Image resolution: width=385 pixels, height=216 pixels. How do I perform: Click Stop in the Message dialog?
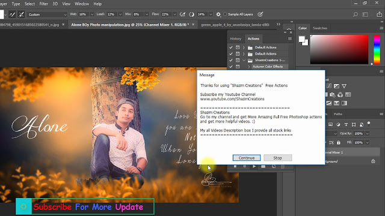coord(277,158)
